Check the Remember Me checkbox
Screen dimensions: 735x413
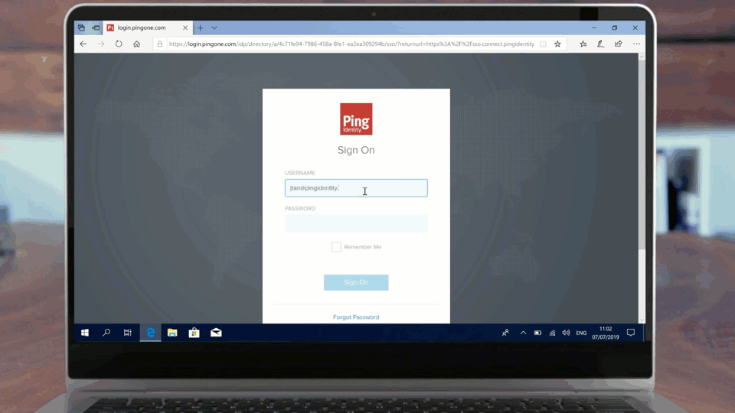[336, 247]
